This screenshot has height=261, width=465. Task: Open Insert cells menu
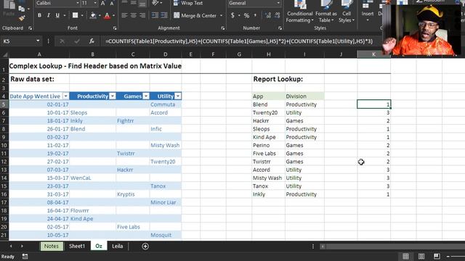(x=368, y=12)
